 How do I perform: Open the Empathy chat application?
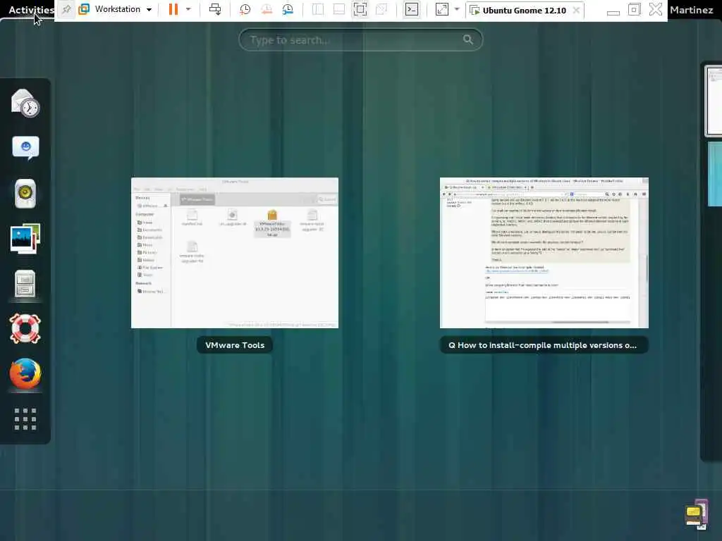(x=25, y=148)
